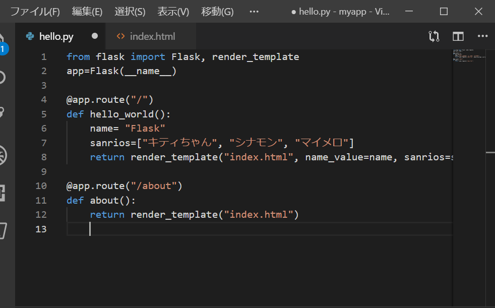Expand the hidden menu items ellipsis in the menu bar

[x=254, y=12]
